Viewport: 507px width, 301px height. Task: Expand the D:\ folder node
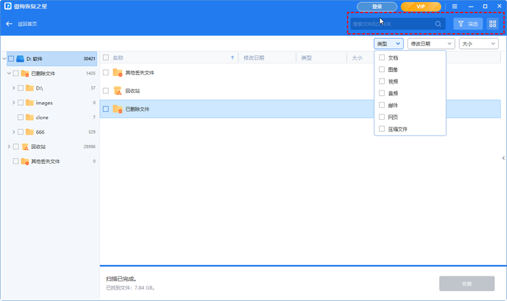13,88
